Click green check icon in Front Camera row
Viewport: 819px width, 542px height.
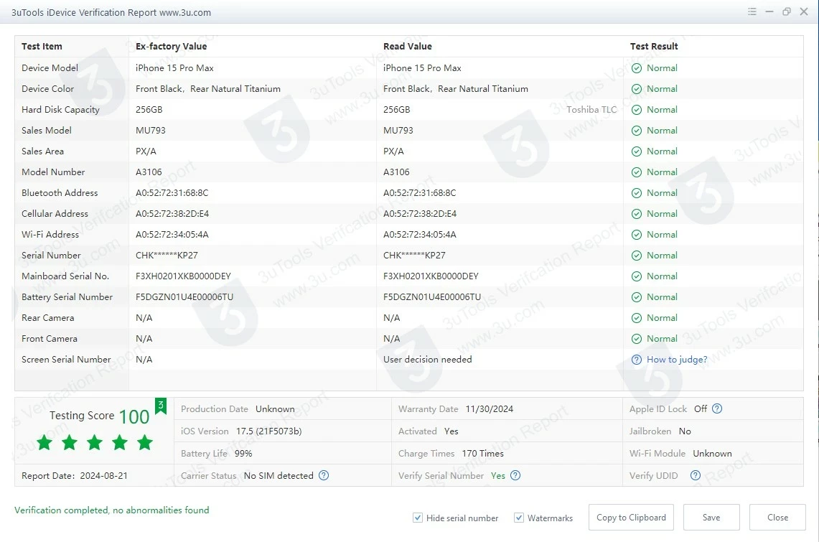[x=636, y=339]
